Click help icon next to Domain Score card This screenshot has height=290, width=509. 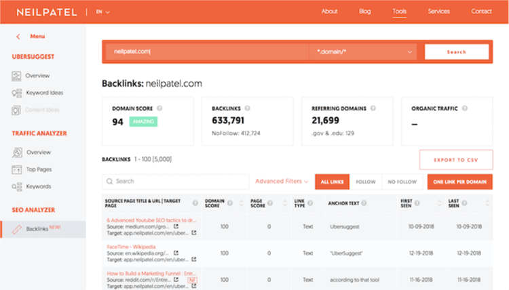pos(159,108)
